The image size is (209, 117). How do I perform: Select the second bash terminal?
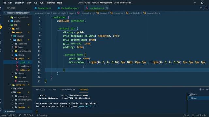[x=198, y=98]
